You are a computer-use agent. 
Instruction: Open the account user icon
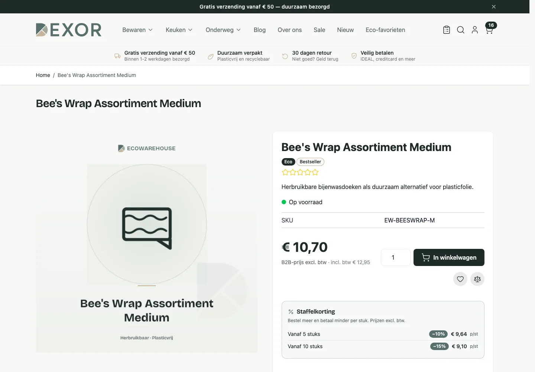[x=475, y=30]
